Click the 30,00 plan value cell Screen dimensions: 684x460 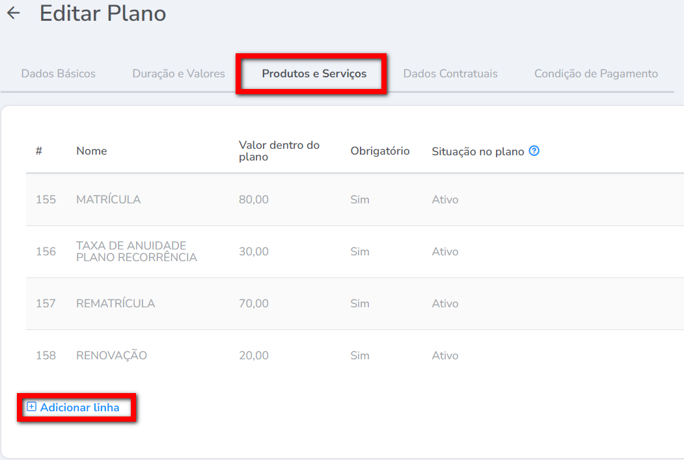pyautogui.click(x=253, y=251)
